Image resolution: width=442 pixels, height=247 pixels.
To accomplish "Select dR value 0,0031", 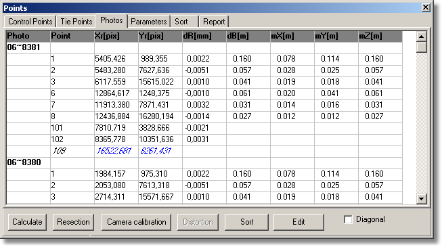I will (x=198, y=139).
